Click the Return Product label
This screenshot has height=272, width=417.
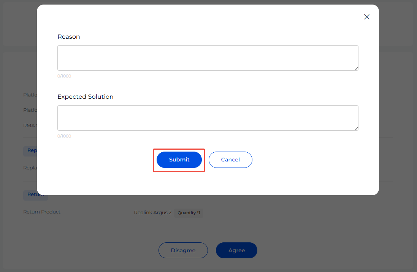click(x=42, y=212)
